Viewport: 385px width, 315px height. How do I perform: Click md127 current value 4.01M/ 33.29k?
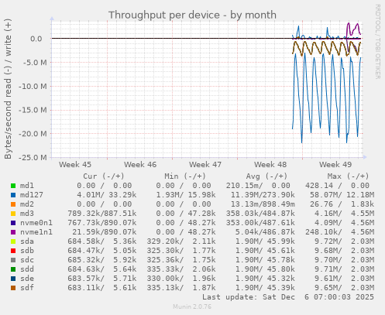(107, 195)
